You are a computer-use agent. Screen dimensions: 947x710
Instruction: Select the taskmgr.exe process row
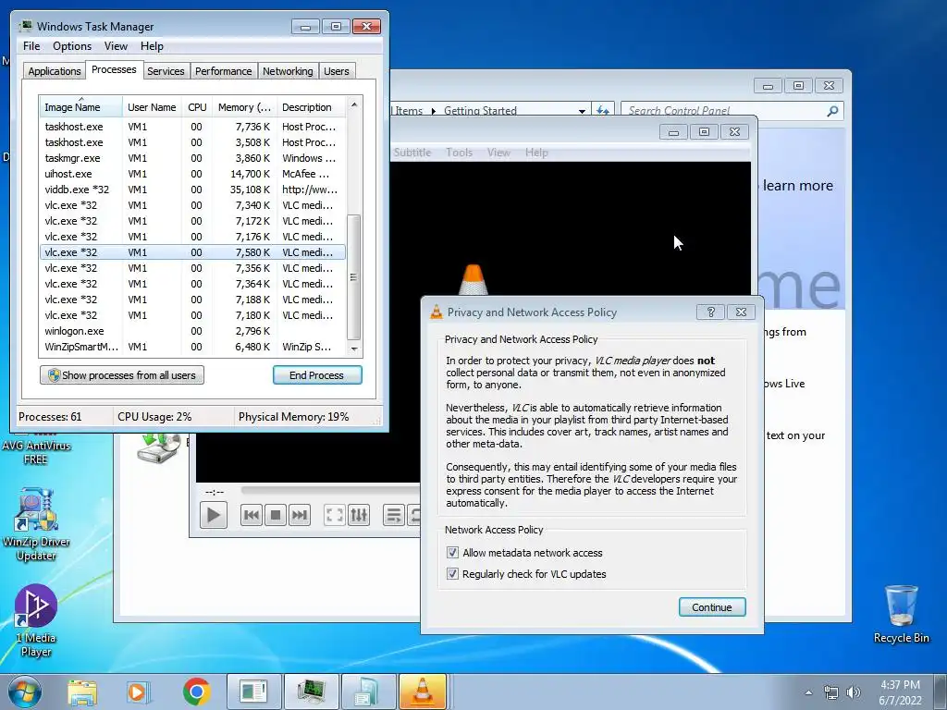(192, 157)
